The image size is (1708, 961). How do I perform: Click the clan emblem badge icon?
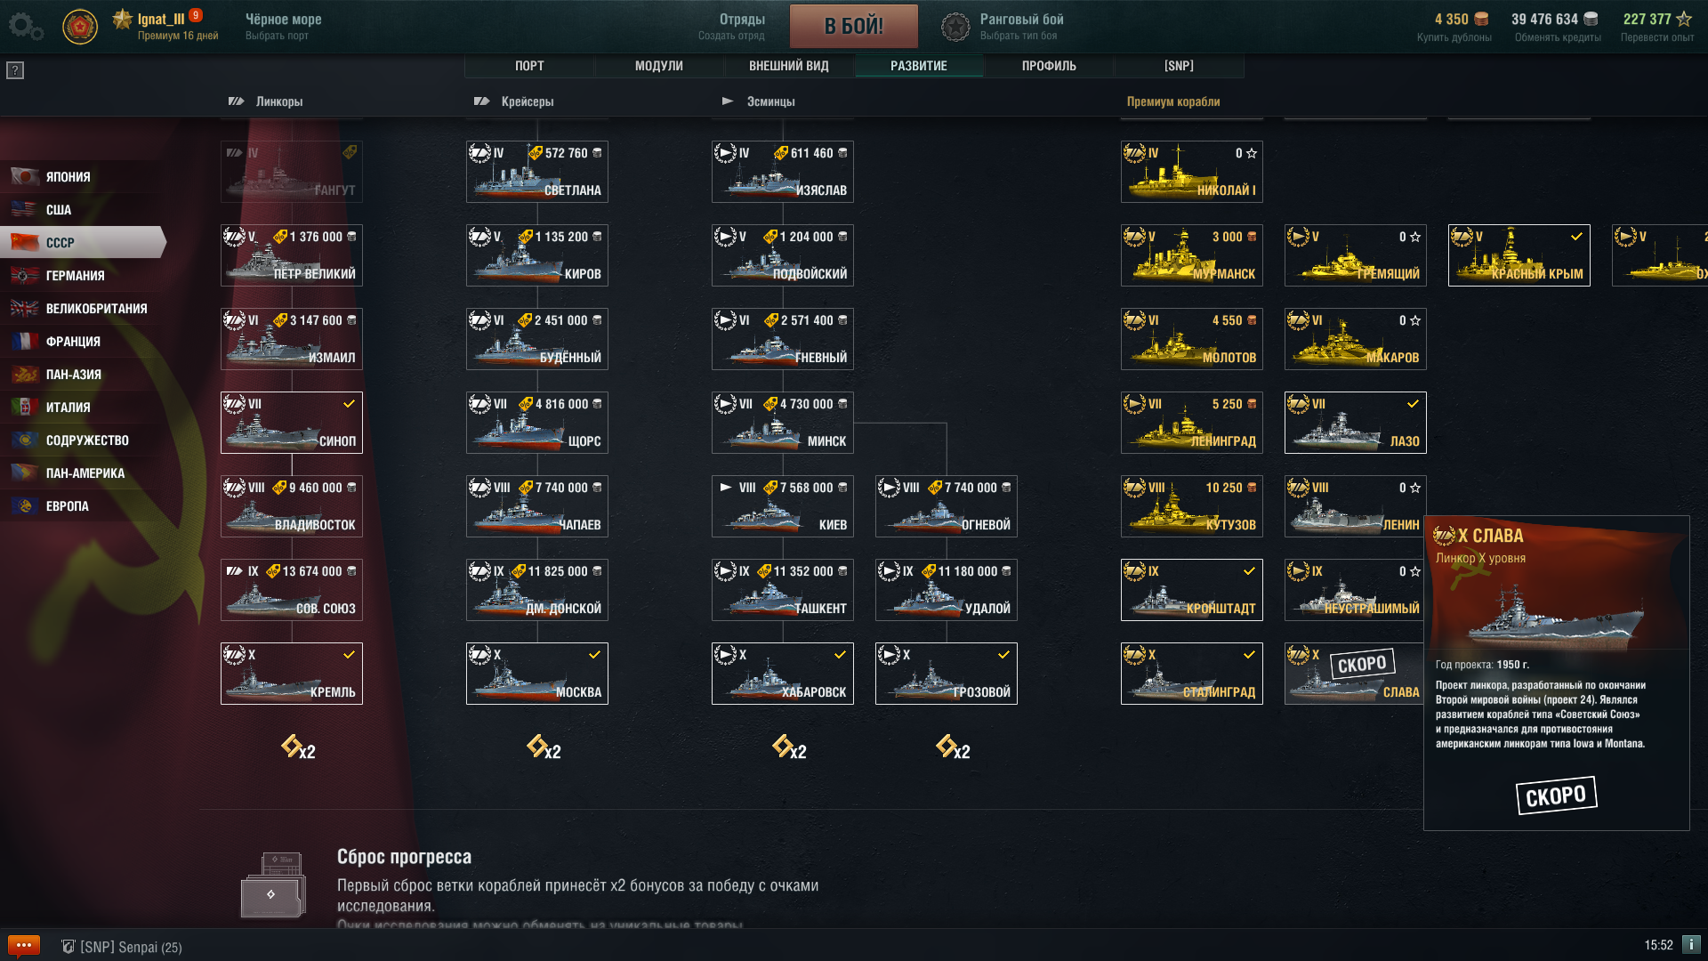(x=80, y=27)
